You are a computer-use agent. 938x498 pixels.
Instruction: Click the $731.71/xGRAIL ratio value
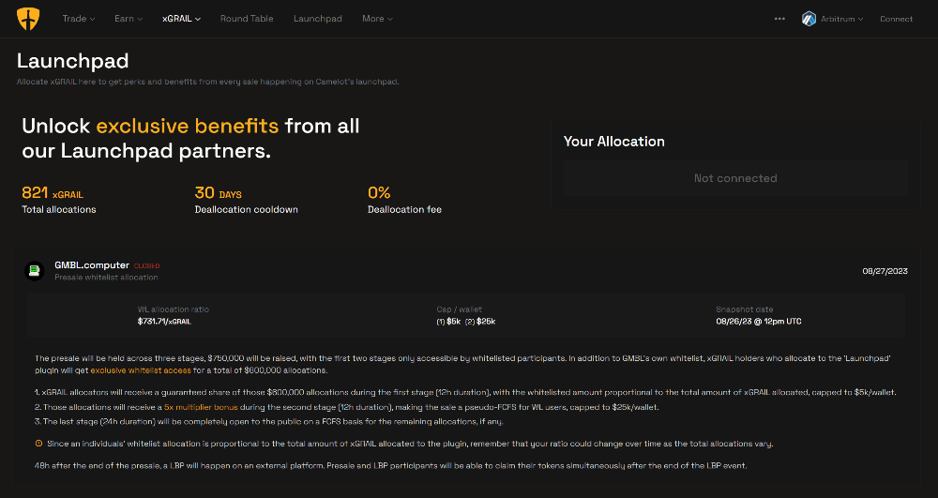click(x=164, y=321)
